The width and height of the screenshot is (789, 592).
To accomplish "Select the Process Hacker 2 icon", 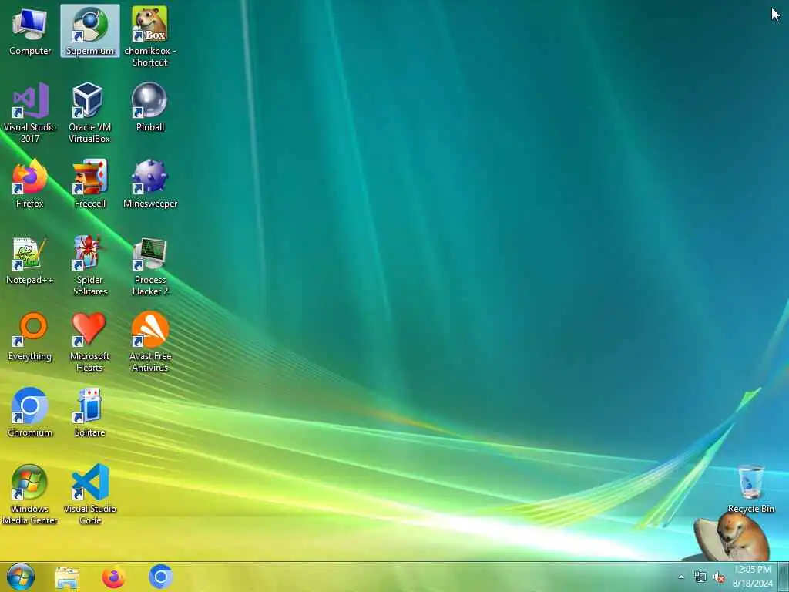I will [x=150, y=266].
